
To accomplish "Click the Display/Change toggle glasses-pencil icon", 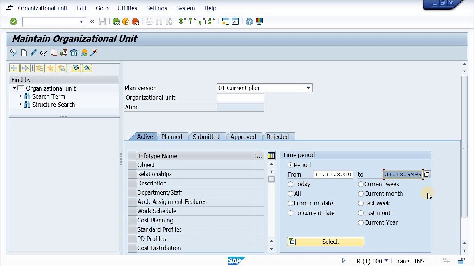I will tap(14, 53).
